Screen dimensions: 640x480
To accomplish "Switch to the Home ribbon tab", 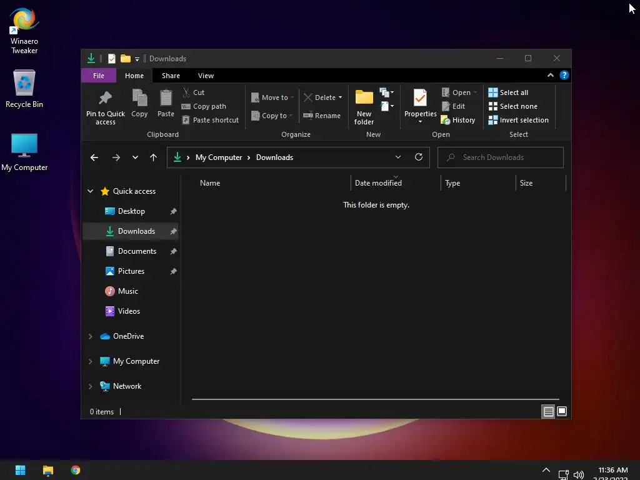I will 134,76.
